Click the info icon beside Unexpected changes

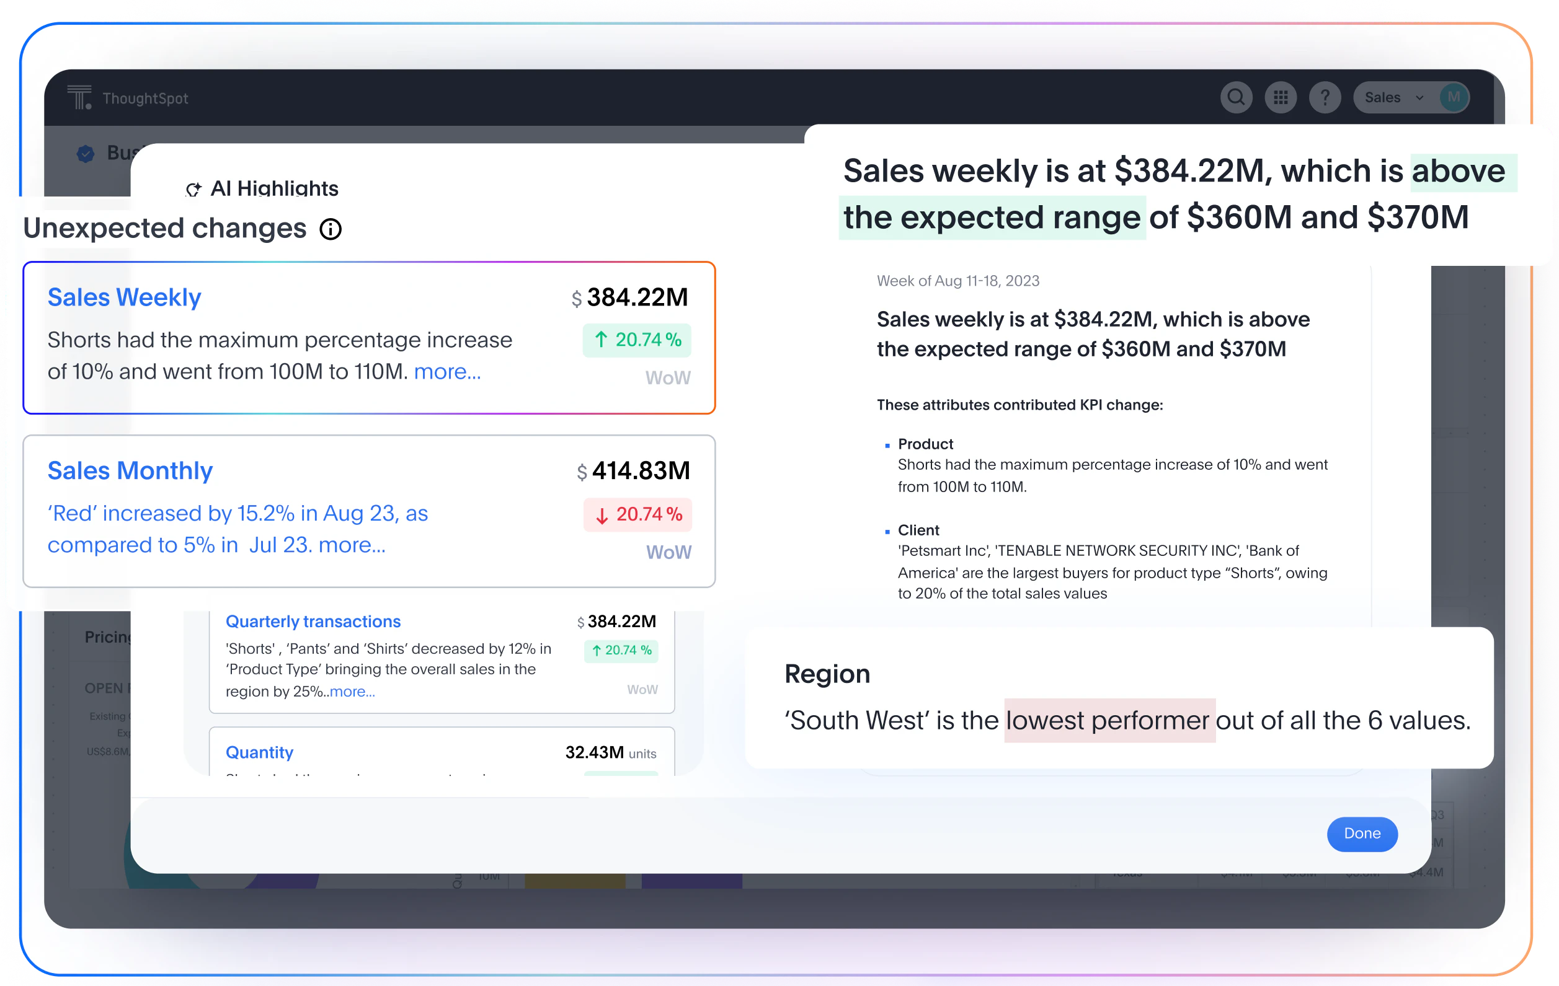click(x=330, y=229)
